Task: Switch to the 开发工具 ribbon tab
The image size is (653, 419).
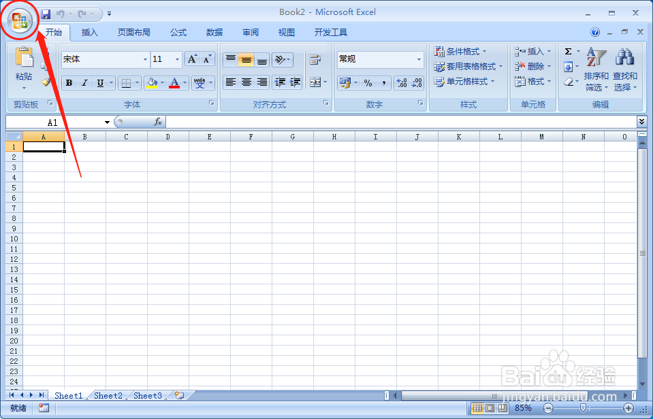Action: point(331,33)
